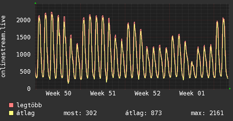
Task: Select the "átlag: 873" average statistic
Action: pyautogui.click(x=143, y=113)
